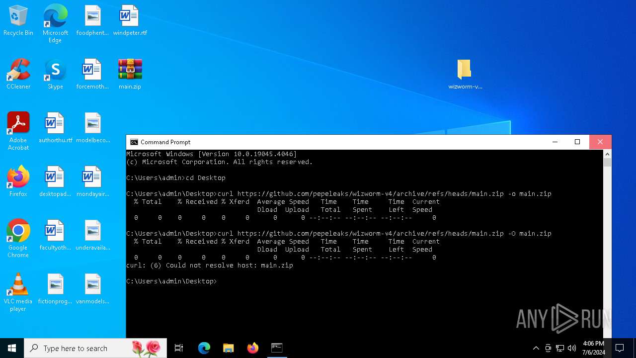Screen dimensions: 636x358
Task: Select the forcemoth Word document icon
Action: pos(92,74)
